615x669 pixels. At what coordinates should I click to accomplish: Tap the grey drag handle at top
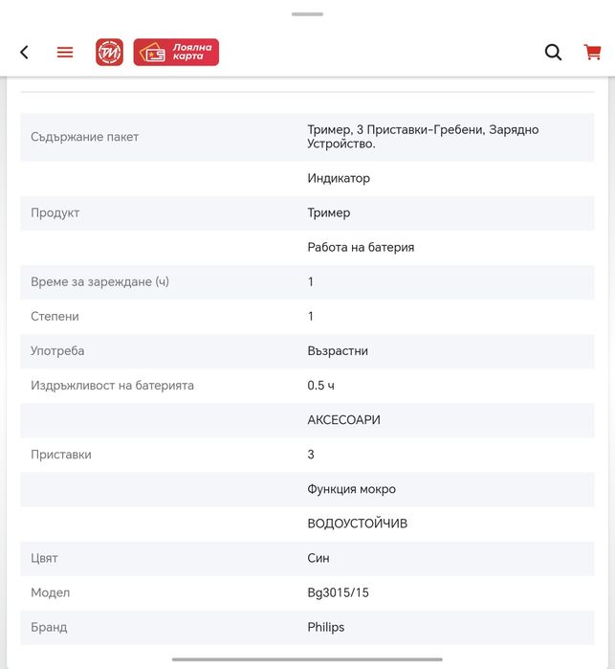[307, 14]
